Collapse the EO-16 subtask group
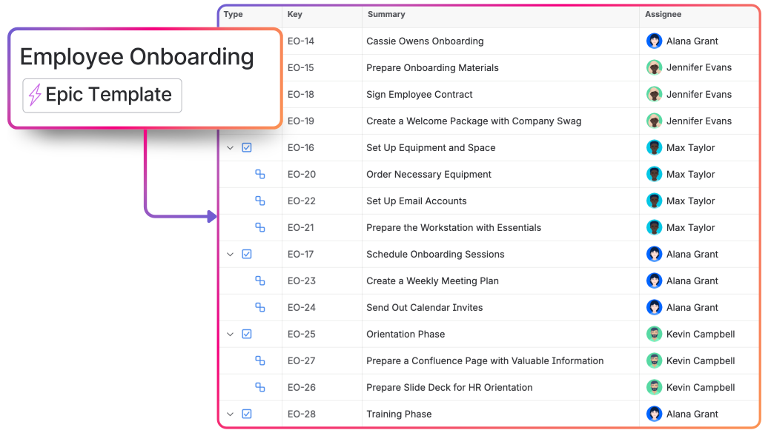 pyautogui.click(x=230, y=147)
